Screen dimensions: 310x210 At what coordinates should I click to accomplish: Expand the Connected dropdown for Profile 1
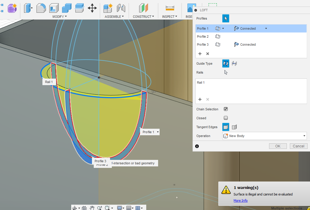[x=266, y=28]
